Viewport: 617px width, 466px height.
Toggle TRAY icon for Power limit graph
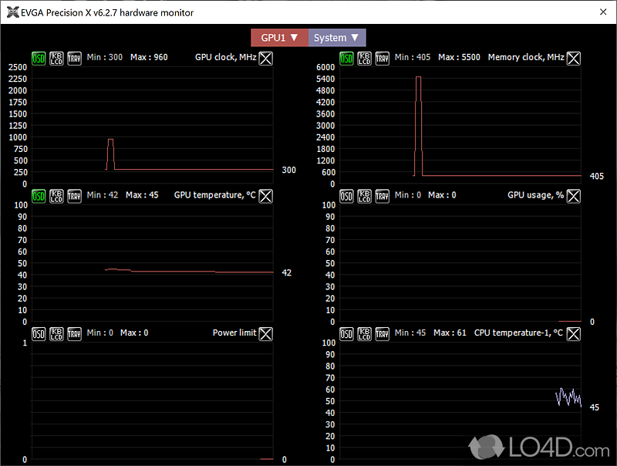(74, 334)
